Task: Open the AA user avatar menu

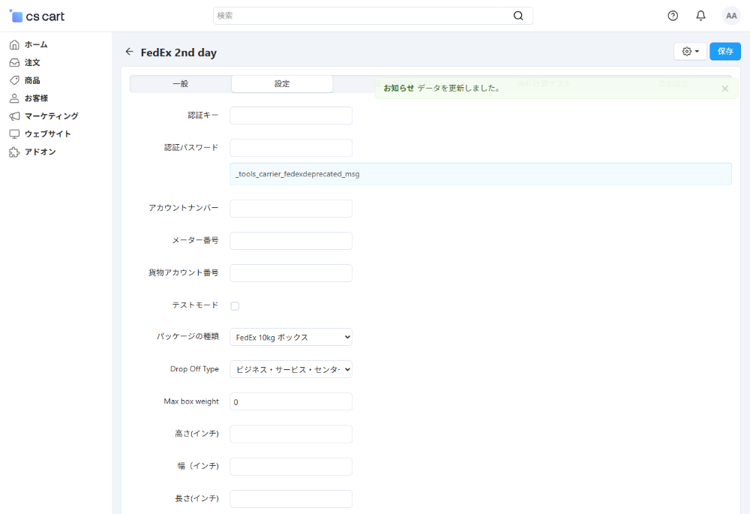Action: [x=730, y=16]
